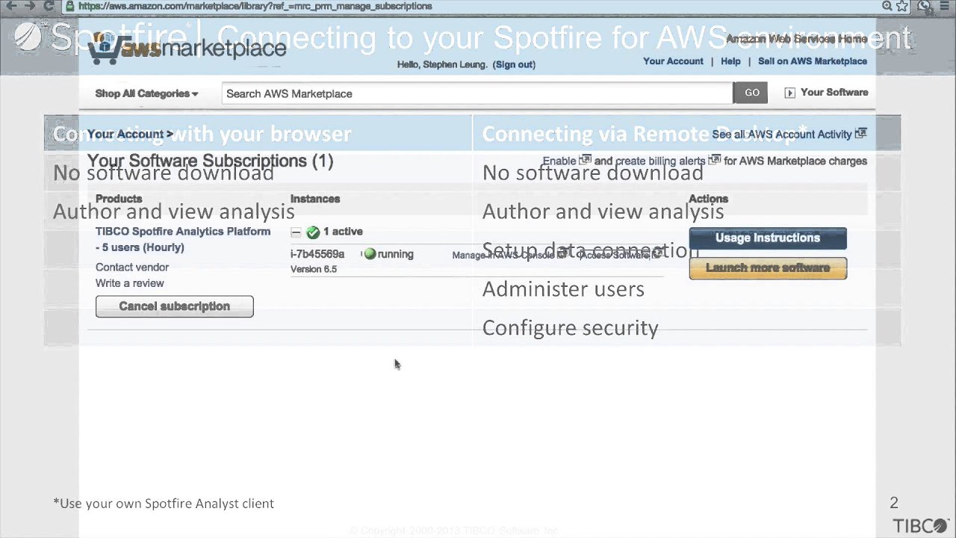
Task: Click the external-link icon after create billing alerts
Action: (715, 159)
